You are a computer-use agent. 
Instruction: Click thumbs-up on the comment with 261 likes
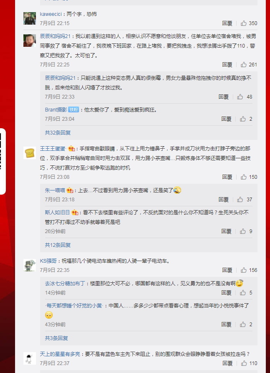[x=243, y=64]
